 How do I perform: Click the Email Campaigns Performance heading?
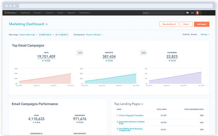click(x=35, y=104)
